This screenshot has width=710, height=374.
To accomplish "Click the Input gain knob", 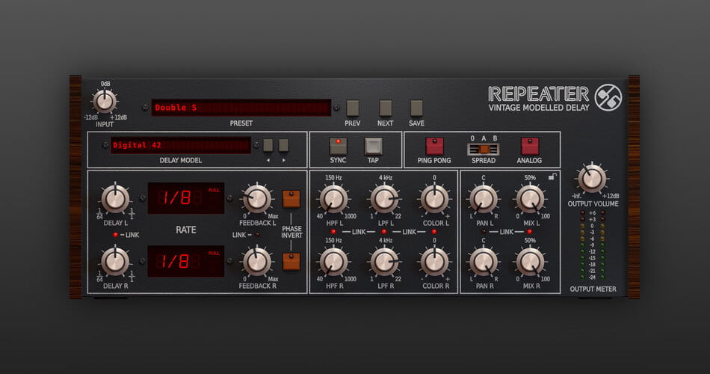I will coord(105,100).
